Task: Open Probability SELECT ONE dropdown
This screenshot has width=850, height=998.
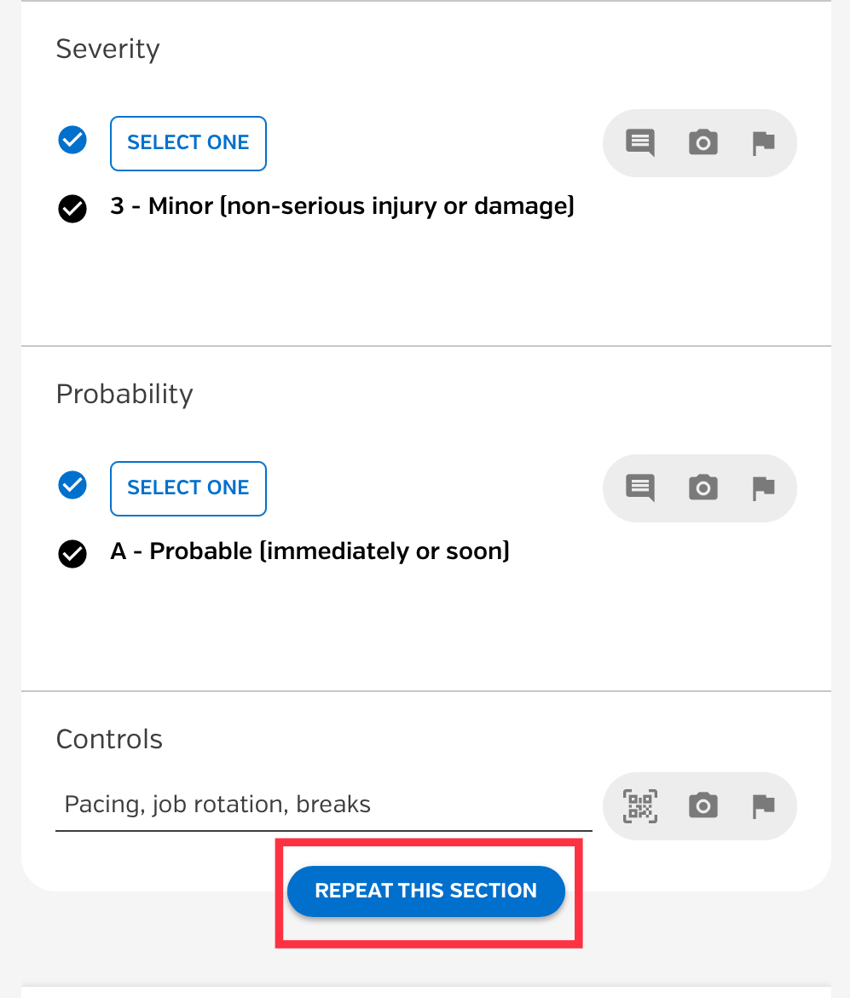Action: tap(188, 488)
